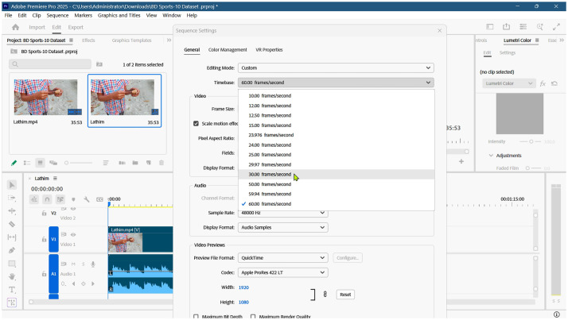The height and width of the screenshot is (320, 568).
Task: Open the Sample Rate dropdown
Action: pos(283,213)
